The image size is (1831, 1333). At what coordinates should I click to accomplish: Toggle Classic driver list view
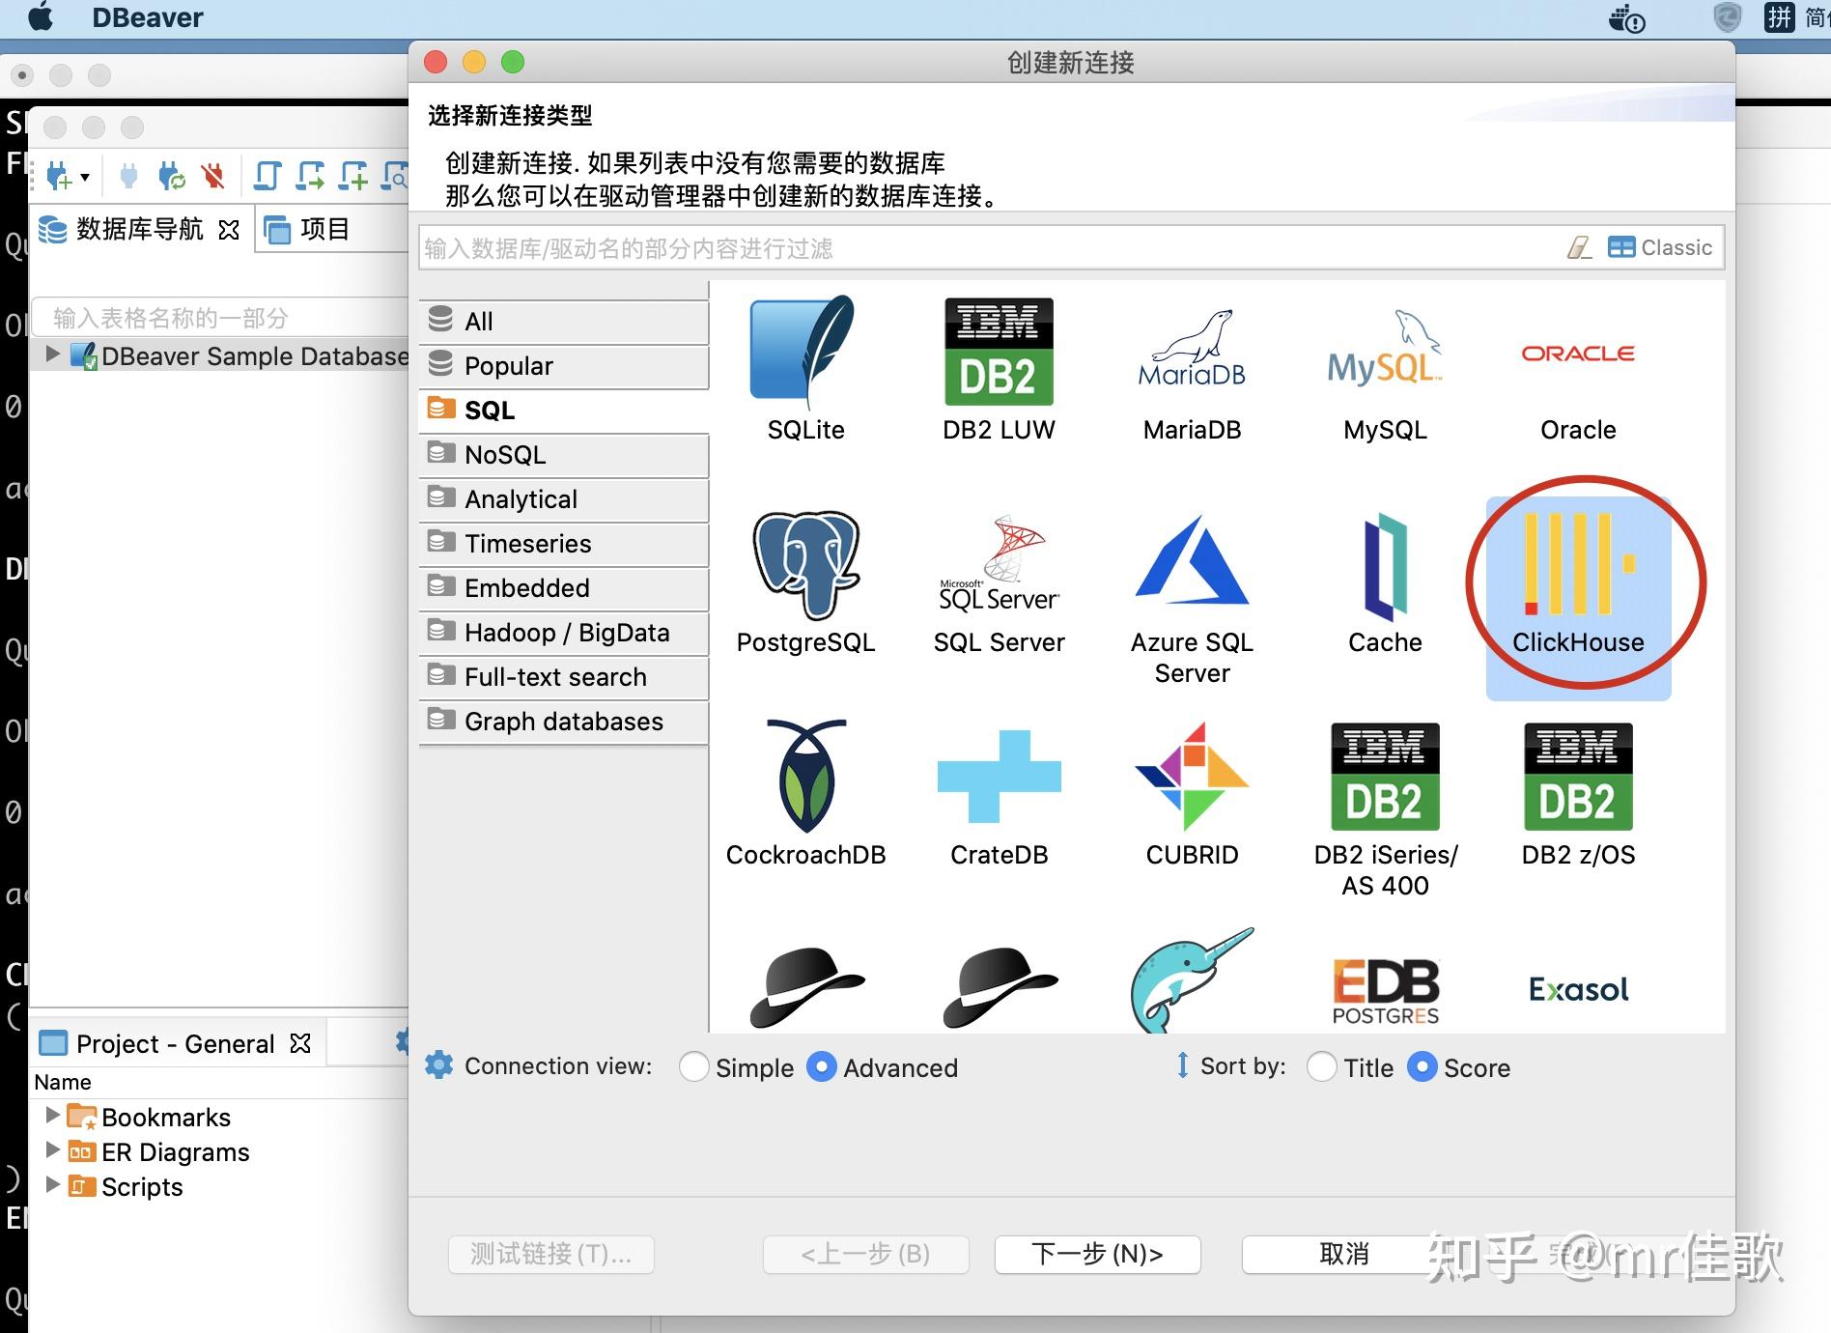(x=1660, y=248)
